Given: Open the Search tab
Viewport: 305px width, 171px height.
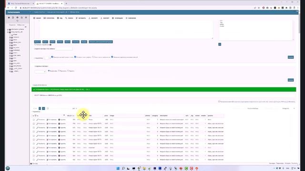Looking at the screenshot, I should pyautogui.click(x=69, y=18).
